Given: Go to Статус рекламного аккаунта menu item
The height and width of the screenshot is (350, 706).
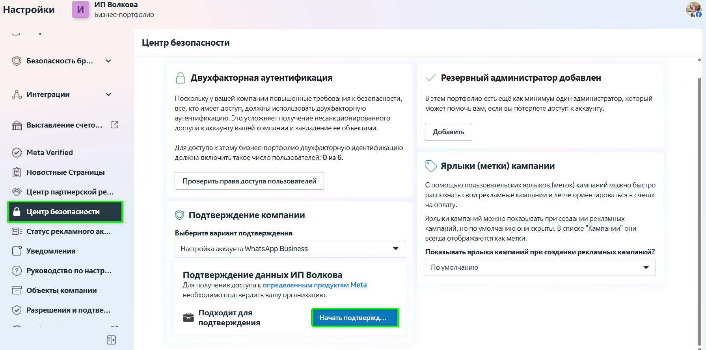Looking at the screenshot, I should click(x=68, y=231).
